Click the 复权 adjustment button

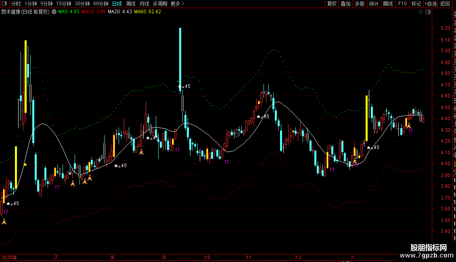coord(332,4)
